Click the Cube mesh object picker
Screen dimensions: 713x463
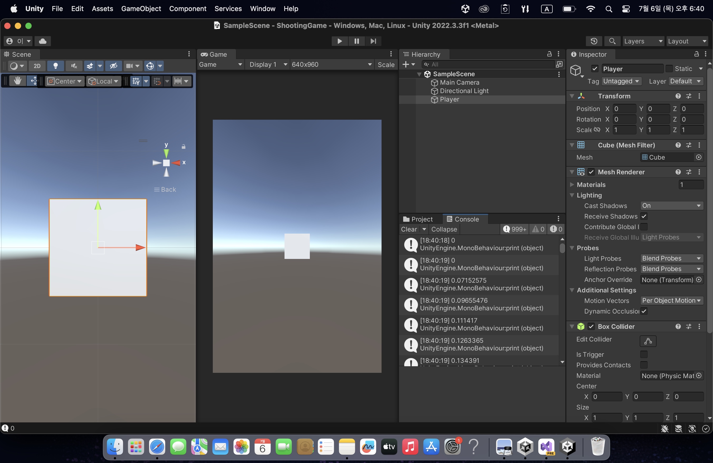click(x=698, y=157)
